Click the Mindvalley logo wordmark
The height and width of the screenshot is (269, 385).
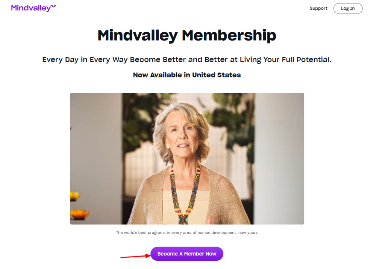coord(31,8)
